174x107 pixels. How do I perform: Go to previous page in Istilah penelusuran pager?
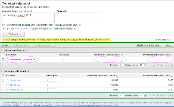[153, 65]
